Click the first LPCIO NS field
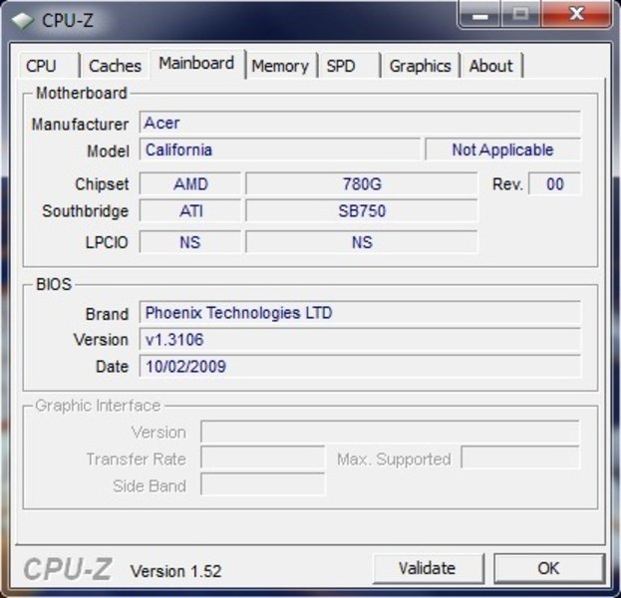Viewport: 621px width, 598px height. click(x=190, y=242)
